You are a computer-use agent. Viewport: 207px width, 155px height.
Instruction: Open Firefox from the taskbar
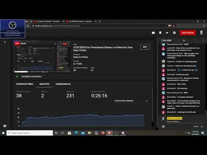click(x=103, y=133)
